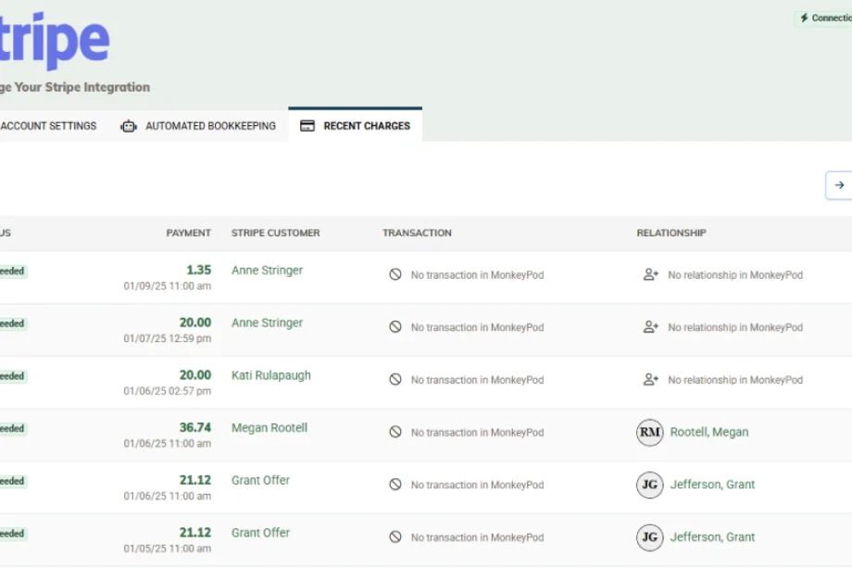Screen dimensions: 852x568
Task: Open Grant Offer customer on the 01/05/25 charge
Action: (261, 533)
